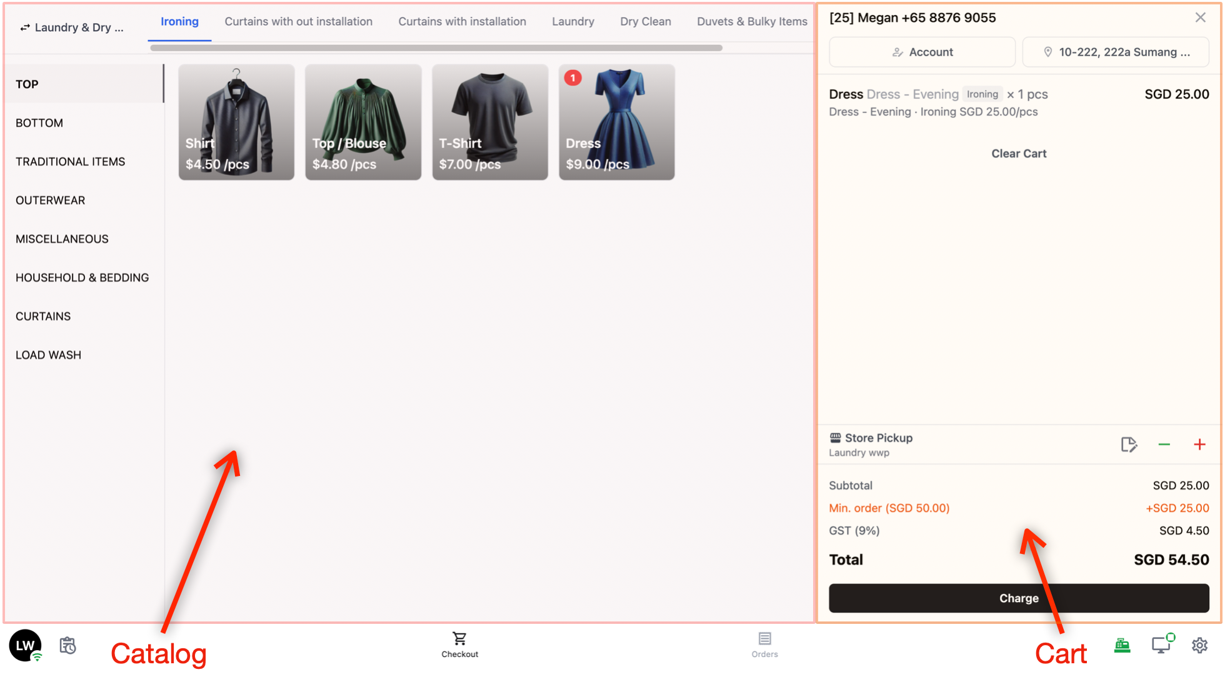
Task: Open the scheduled orders clock icon
Action: click(67, 645)
